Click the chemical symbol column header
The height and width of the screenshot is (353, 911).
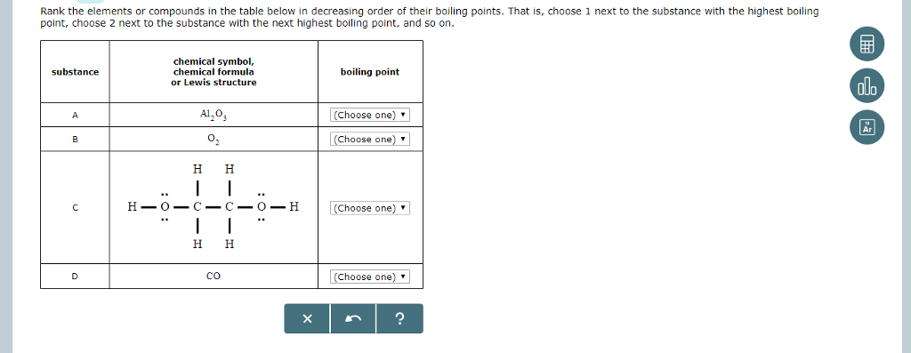214,72
